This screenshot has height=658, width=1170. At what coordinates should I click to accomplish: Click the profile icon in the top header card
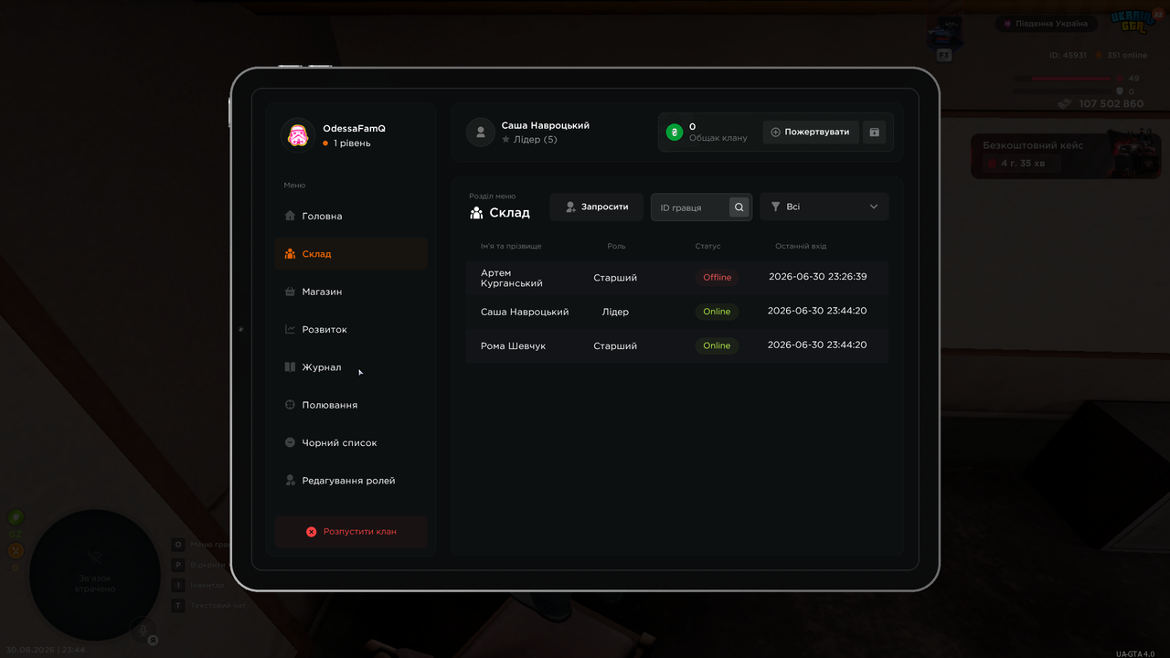[481, 132]
